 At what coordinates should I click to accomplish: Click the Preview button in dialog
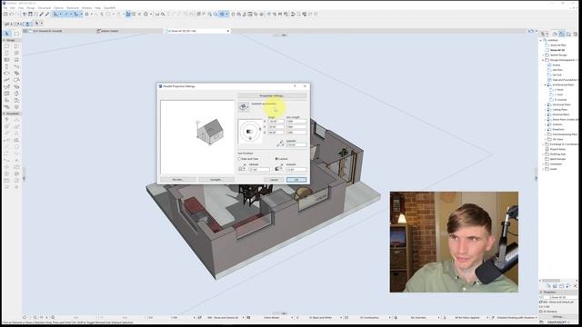coord(177,180)
